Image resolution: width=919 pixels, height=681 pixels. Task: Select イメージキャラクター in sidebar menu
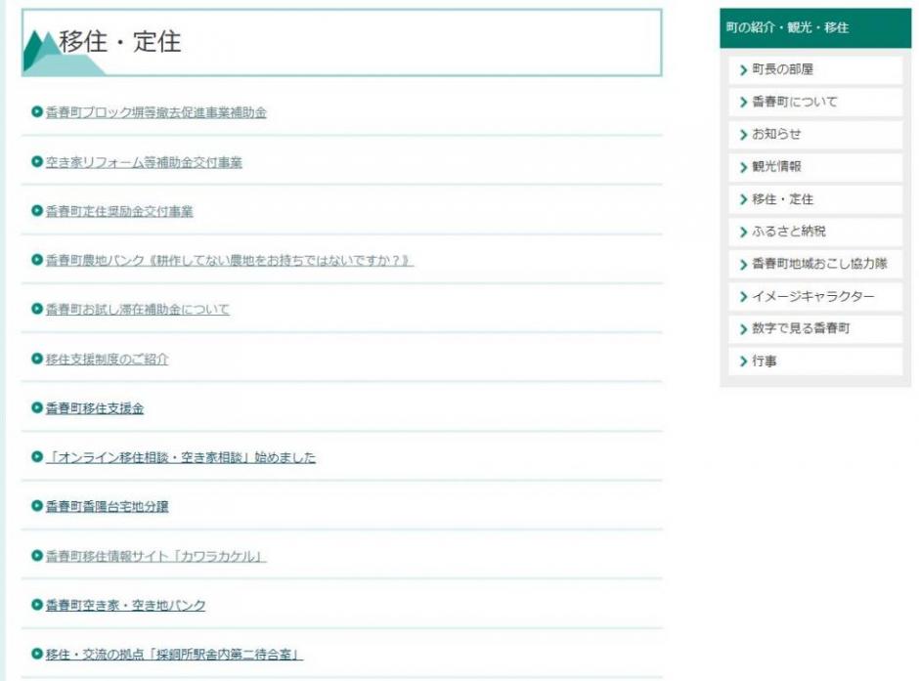(815, 296)
